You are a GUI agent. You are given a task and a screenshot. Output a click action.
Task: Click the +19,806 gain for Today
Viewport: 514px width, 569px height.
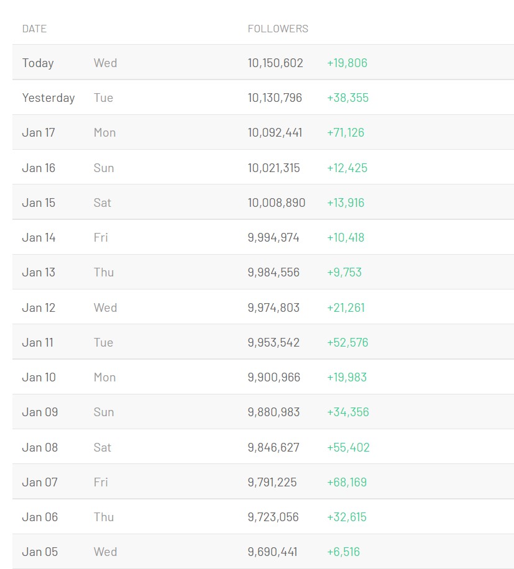(x=347, y=63)
